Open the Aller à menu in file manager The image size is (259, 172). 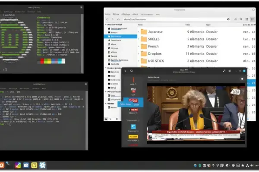(135, 14)
